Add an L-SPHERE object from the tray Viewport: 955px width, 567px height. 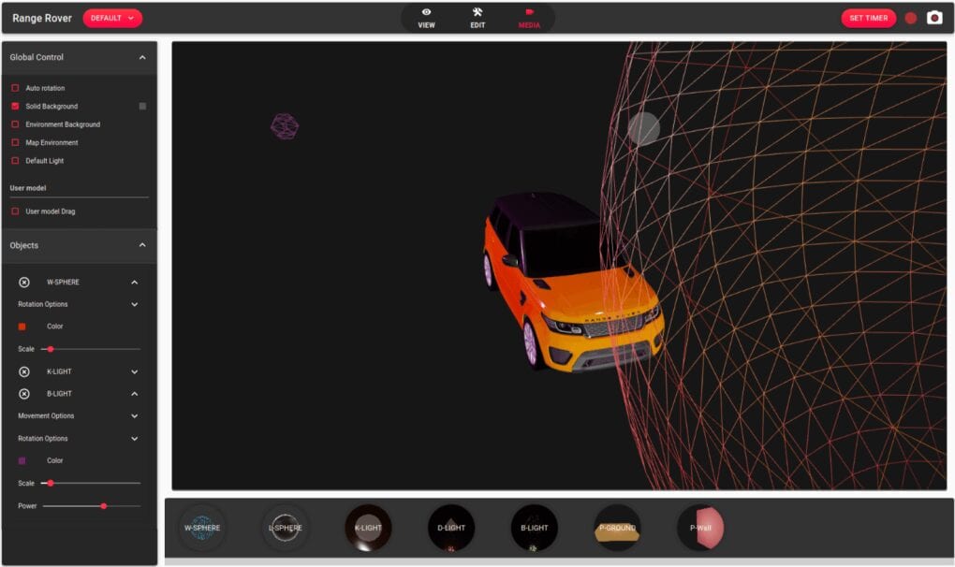(x=285, y=528)
